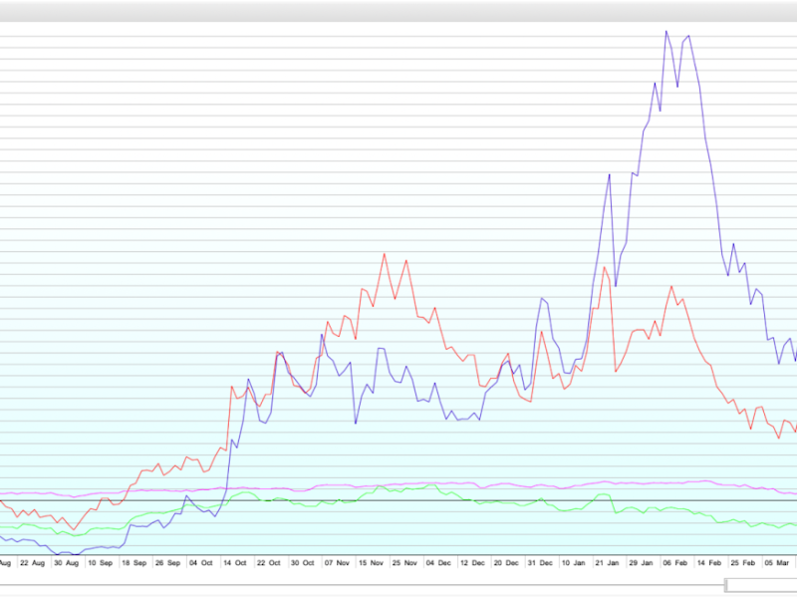Select the "31 Dec" date label
This screenshot has height=598, width=797.
point(540,563)
